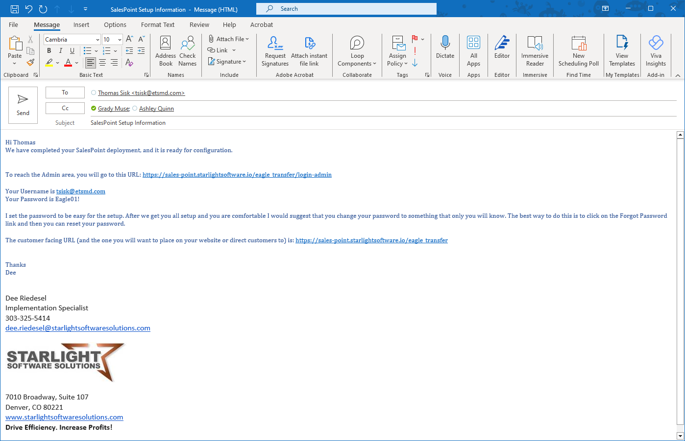Image resolution: width=685 pixels, height=441 pixels.
Task: Clear all formatting icon
Action: 129,63
